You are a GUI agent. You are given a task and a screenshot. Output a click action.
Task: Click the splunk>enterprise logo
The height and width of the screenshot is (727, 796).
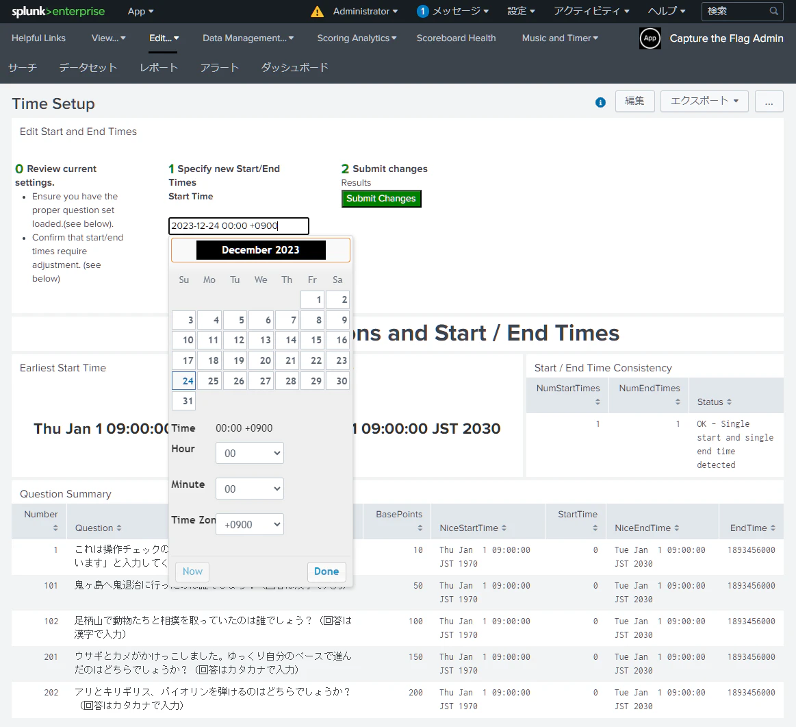click(58, 11)
